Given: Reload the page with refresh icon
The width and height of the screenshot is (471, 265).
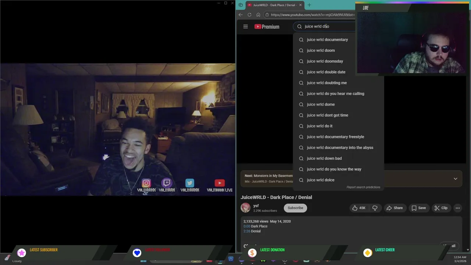Looking at the screenshot, I should coord(249,15).
